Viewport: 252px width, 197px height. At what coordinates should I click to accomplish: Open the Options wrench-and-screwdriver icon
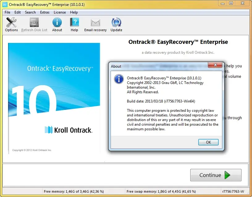pos(11,22)
